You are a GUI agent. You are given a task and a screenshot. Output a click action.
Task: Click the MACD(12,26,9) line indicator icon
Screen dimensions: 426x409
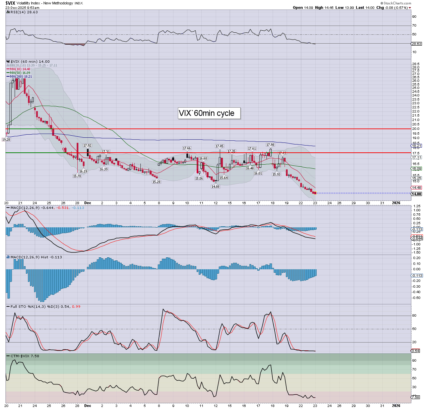8,208
